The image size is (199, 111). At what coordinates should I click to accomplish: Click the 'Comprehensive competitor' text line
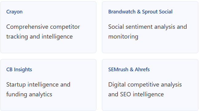pos(43,27)
